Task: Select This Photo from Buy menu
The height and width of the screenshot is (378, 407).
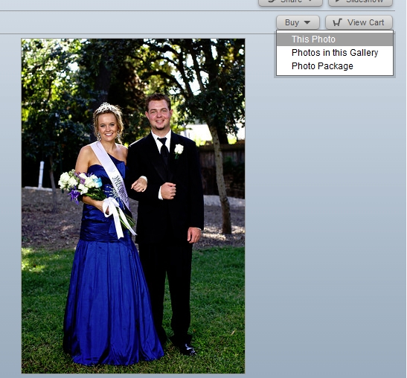Action: (335, 39)
